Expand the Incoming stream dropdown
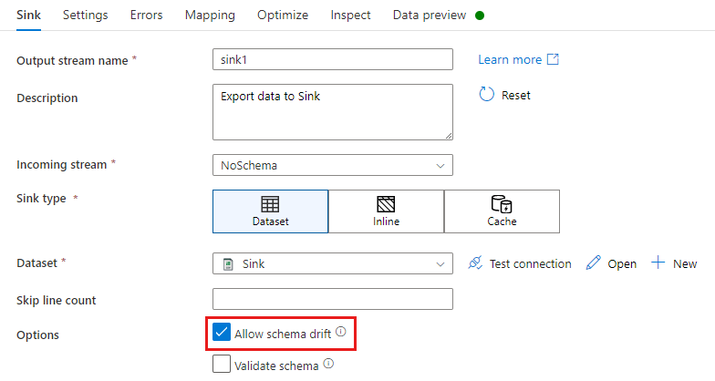 [333, 165]
